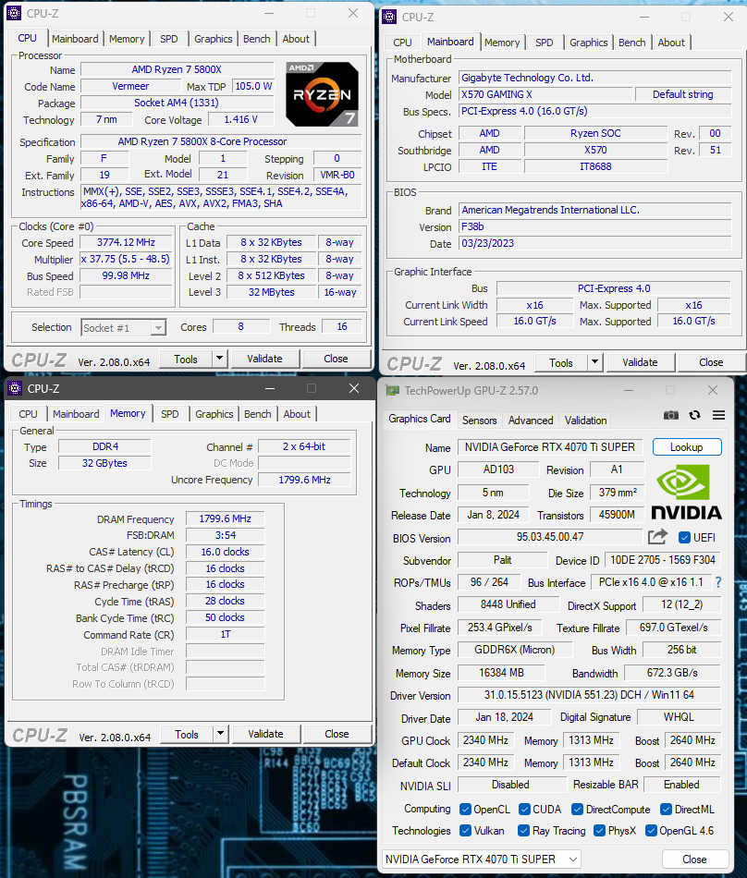The width and height of the screenshot is (747, 878).
Task: Click the GPU name field in GPU-Z
Action: point(550,446)
